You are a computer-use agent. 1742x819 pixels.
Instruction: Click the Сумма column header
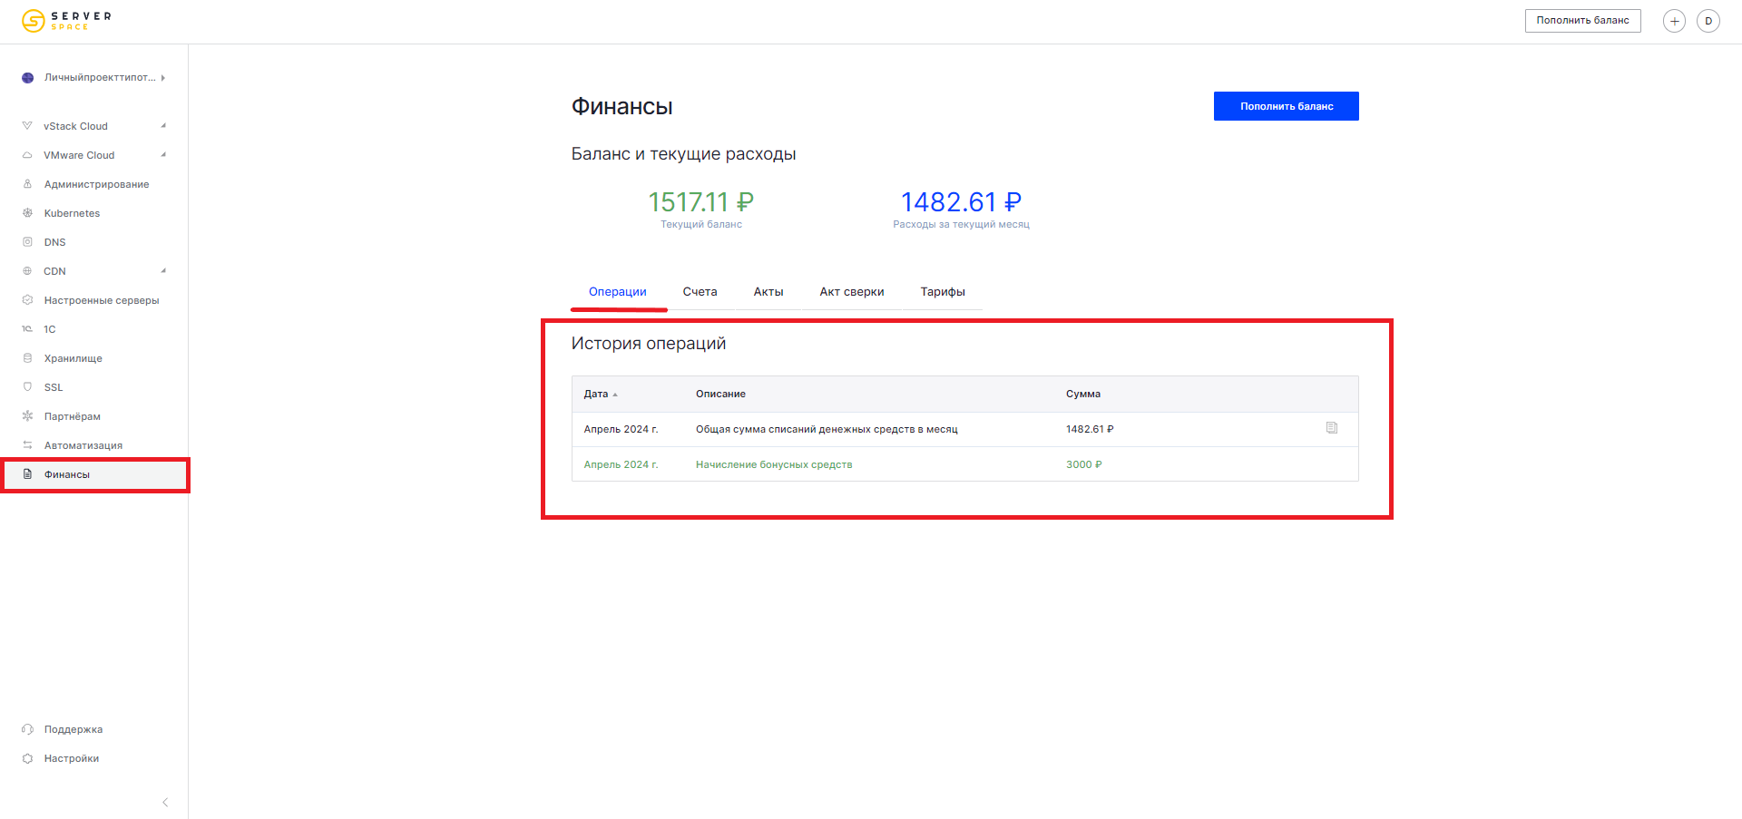(1083, 395)
